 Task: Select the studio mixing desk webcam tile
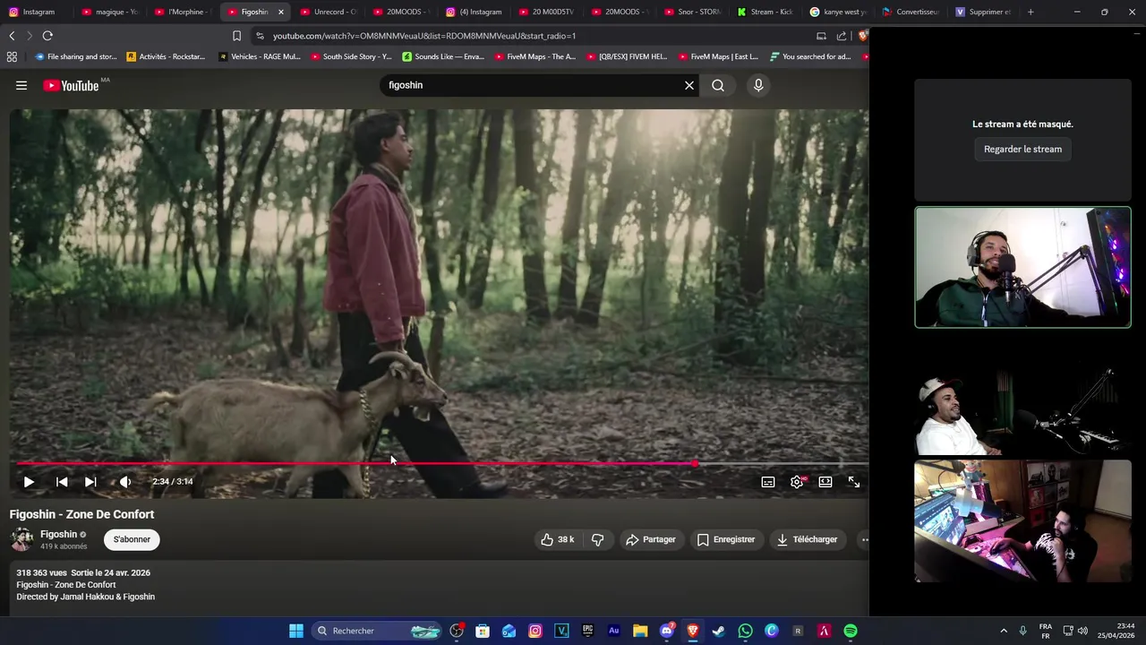[1022, 521]
